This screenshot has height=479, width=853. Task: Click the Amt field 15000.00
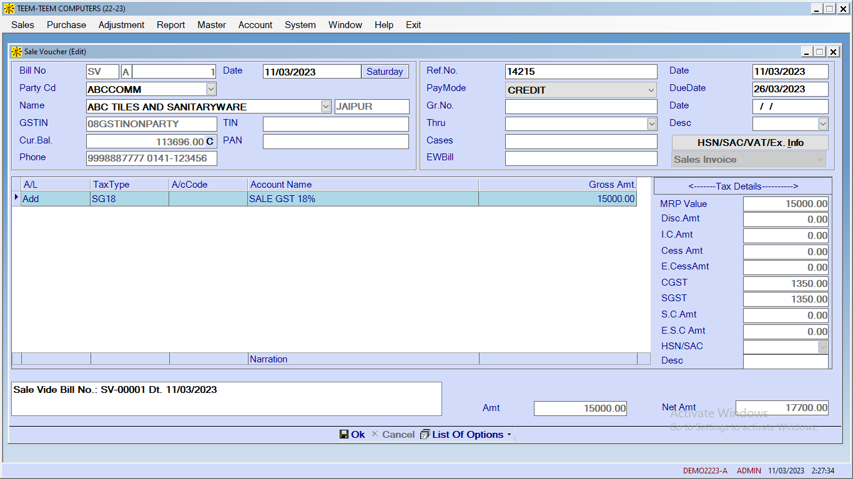tap(581, 409)
